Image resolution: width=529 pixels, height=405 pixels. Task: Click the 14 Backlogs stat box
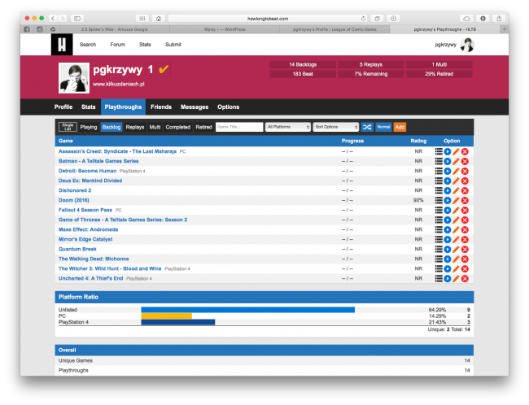(x=303, y=64)
